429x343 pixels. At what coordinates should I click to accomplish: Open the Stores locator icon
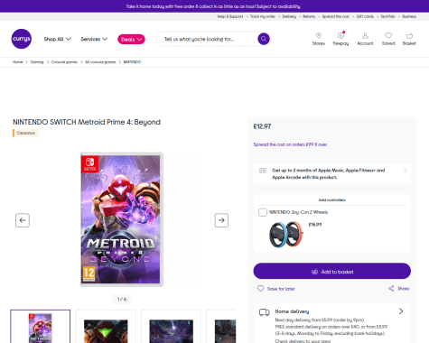319,39
